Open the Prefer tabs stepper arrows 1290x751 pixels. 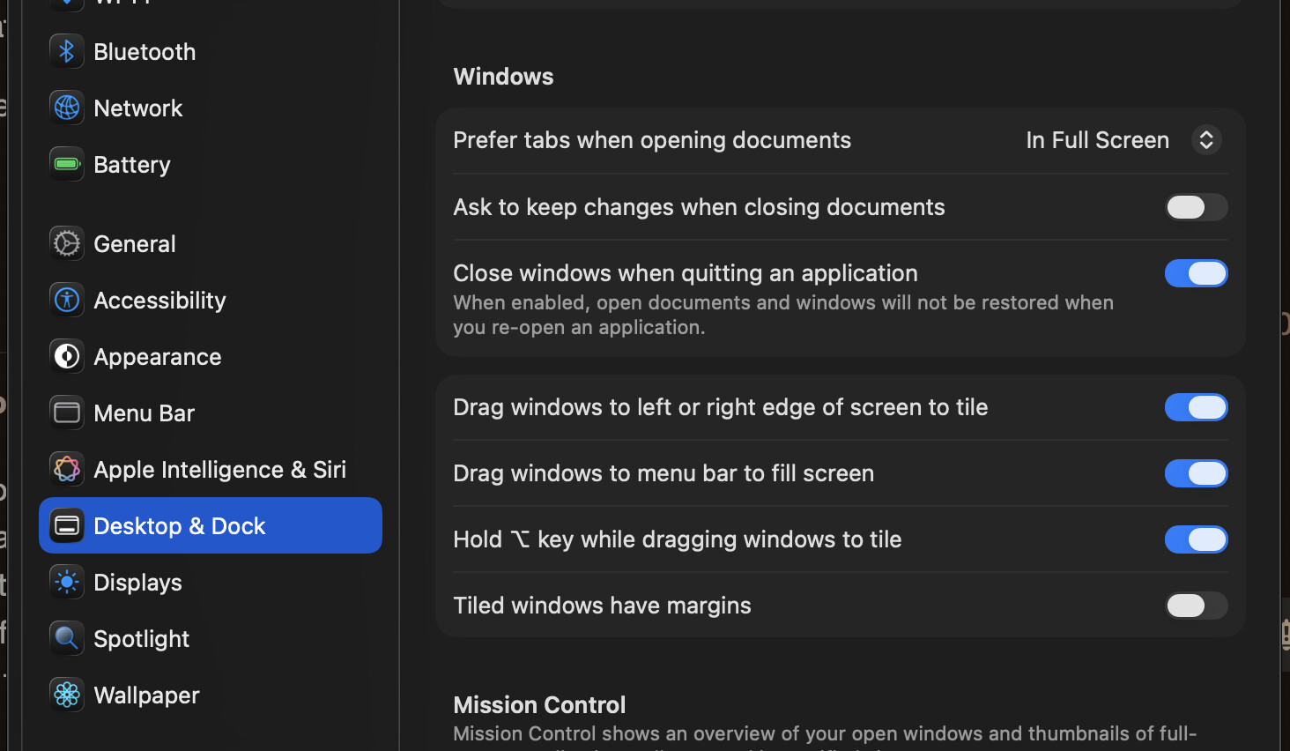click(x=1206, y=140)
